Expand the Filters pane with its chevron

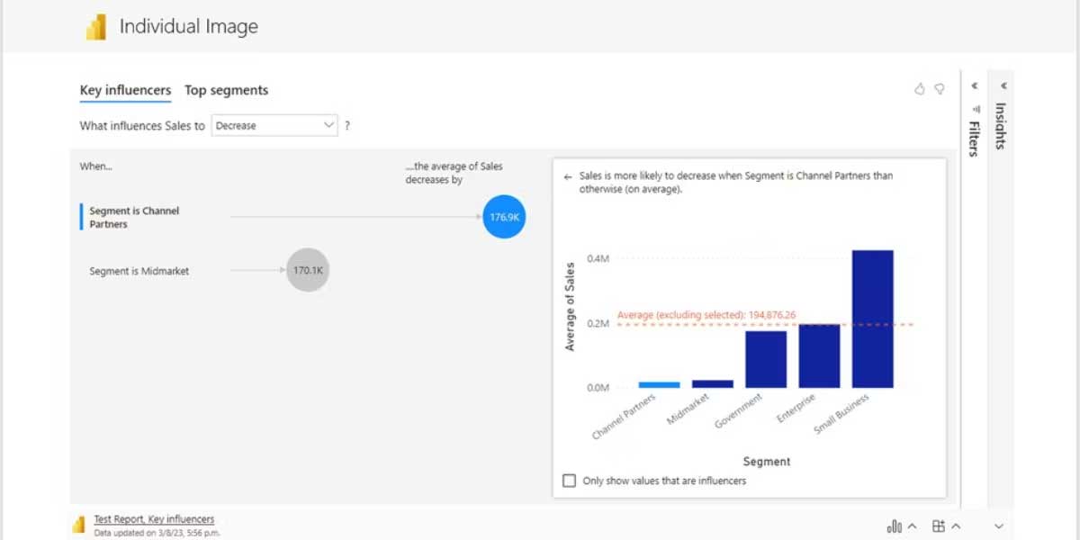[x=975, y=86]
